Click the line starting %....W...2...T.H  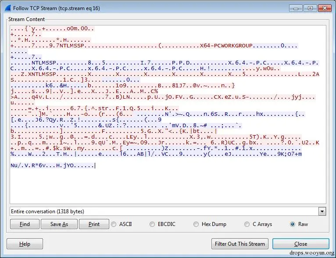point(156,154)
